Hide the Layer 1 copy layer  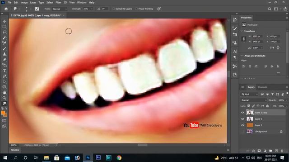tap(242, 112)
